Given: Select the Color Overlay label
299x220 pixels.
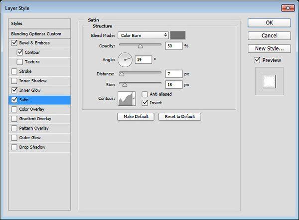Looking at the screenshot, I should click(x=32, y=109).
